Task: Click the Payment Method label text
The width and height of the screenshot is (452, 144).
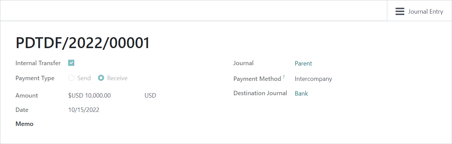Action: coord(257,79)
